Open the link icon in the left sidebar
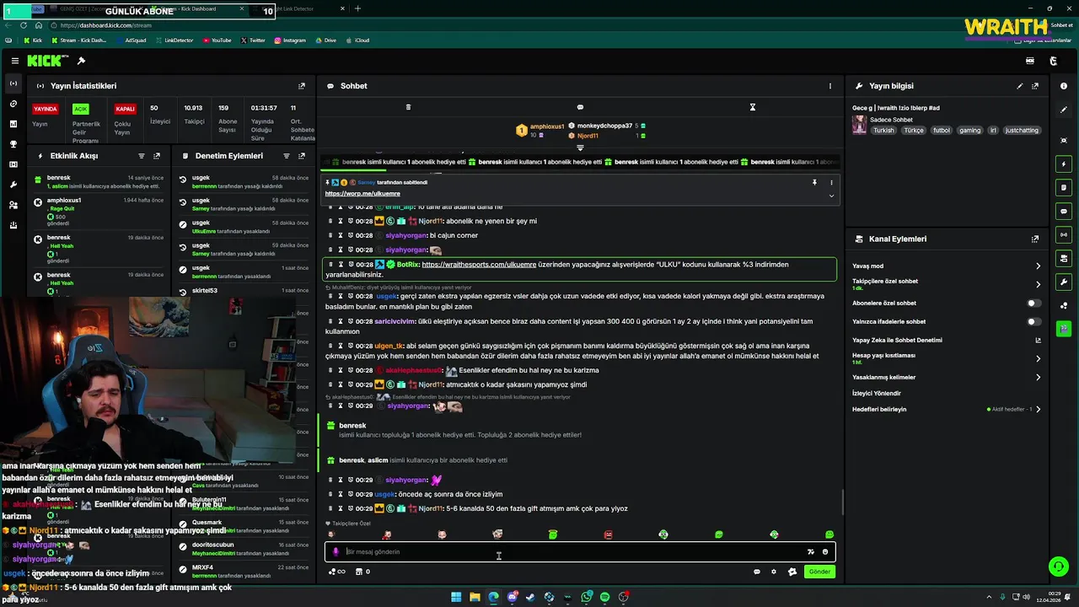This screenshot has height=607, width=1079. (13, 104)
